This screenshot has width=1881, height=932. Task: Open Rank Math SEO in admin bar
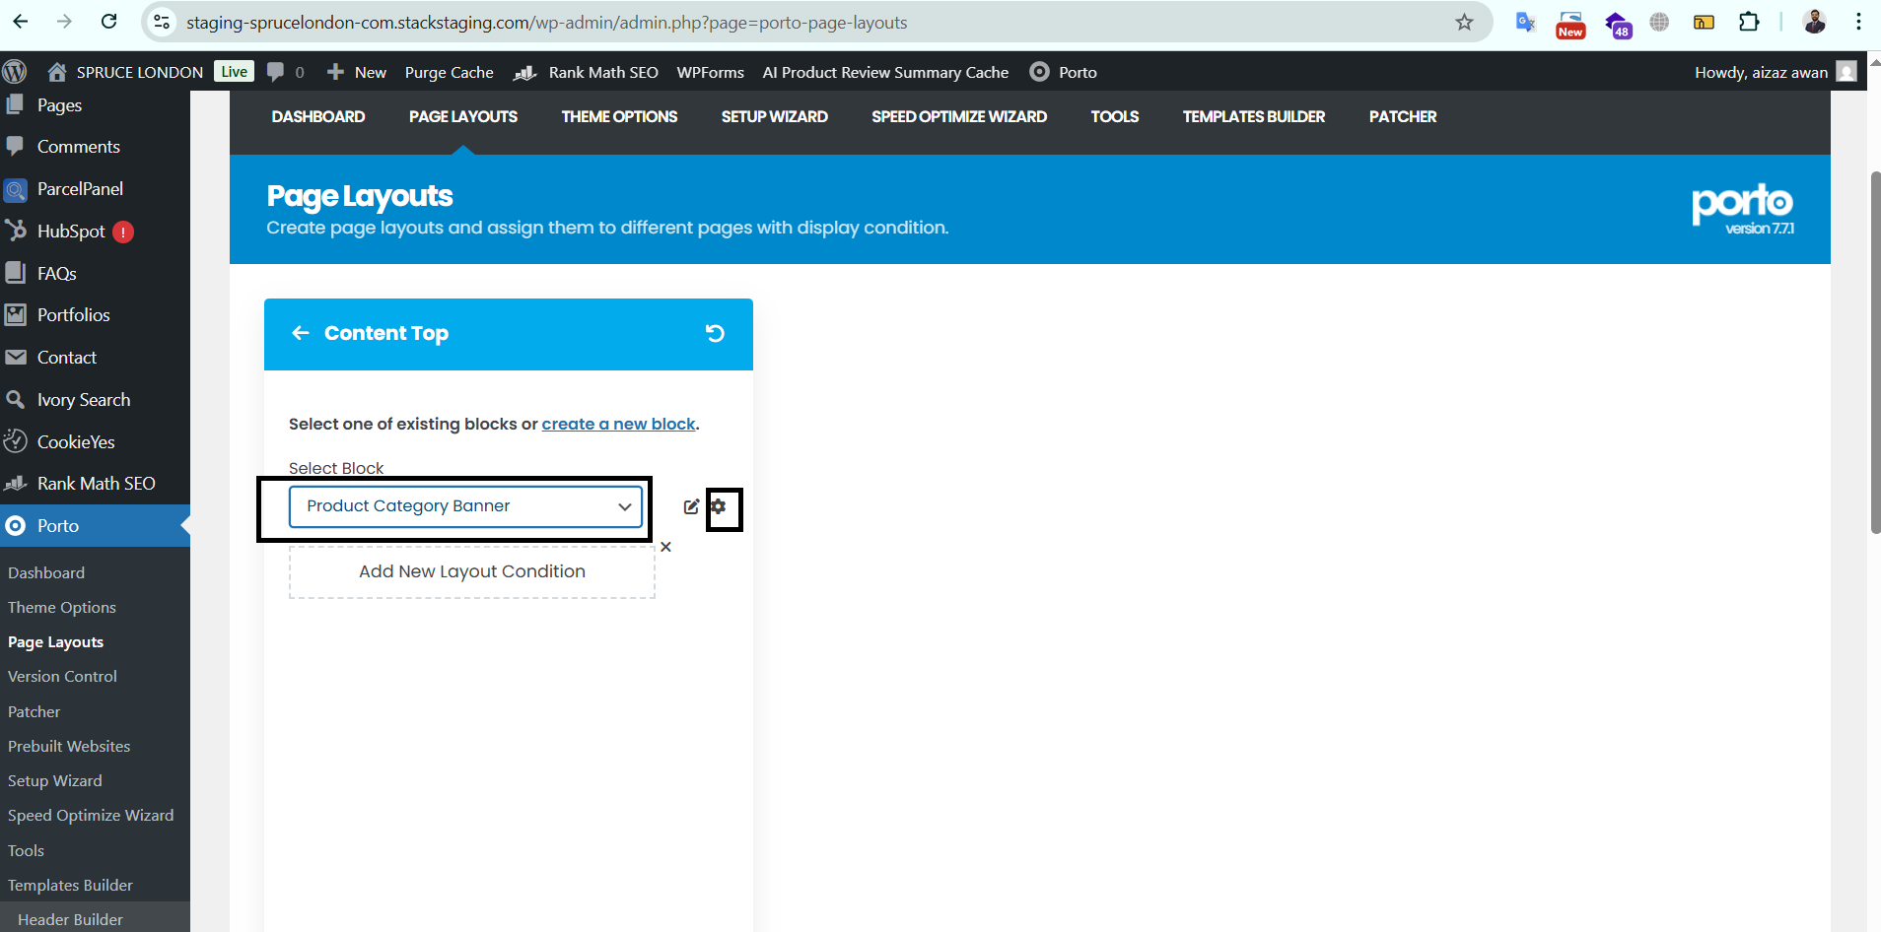tap(587, 72)
